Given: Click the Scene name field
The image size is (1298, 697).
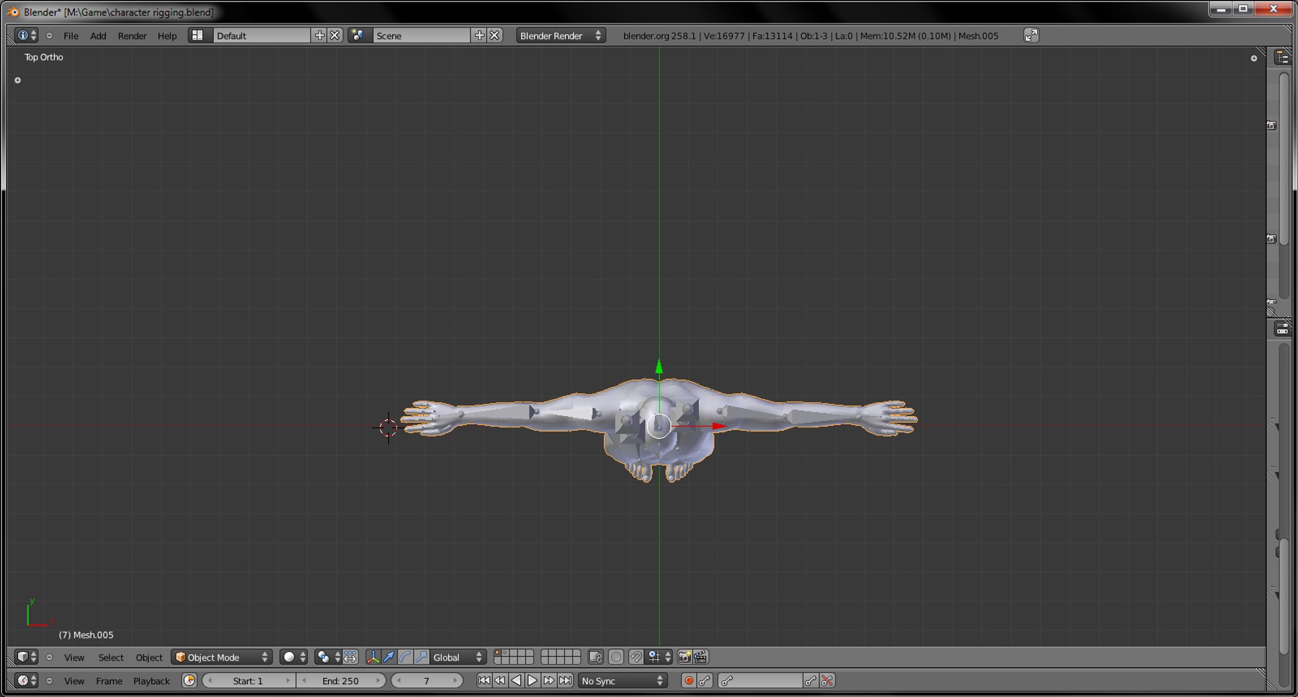Looking at the screenshot, I should point(421,36).
